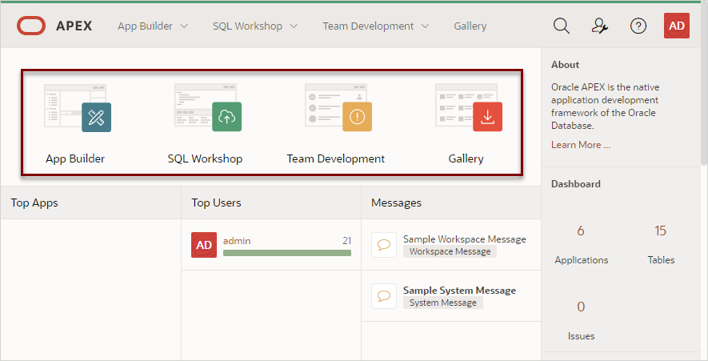
Task: Click the About heading
Action: point(565,65)
